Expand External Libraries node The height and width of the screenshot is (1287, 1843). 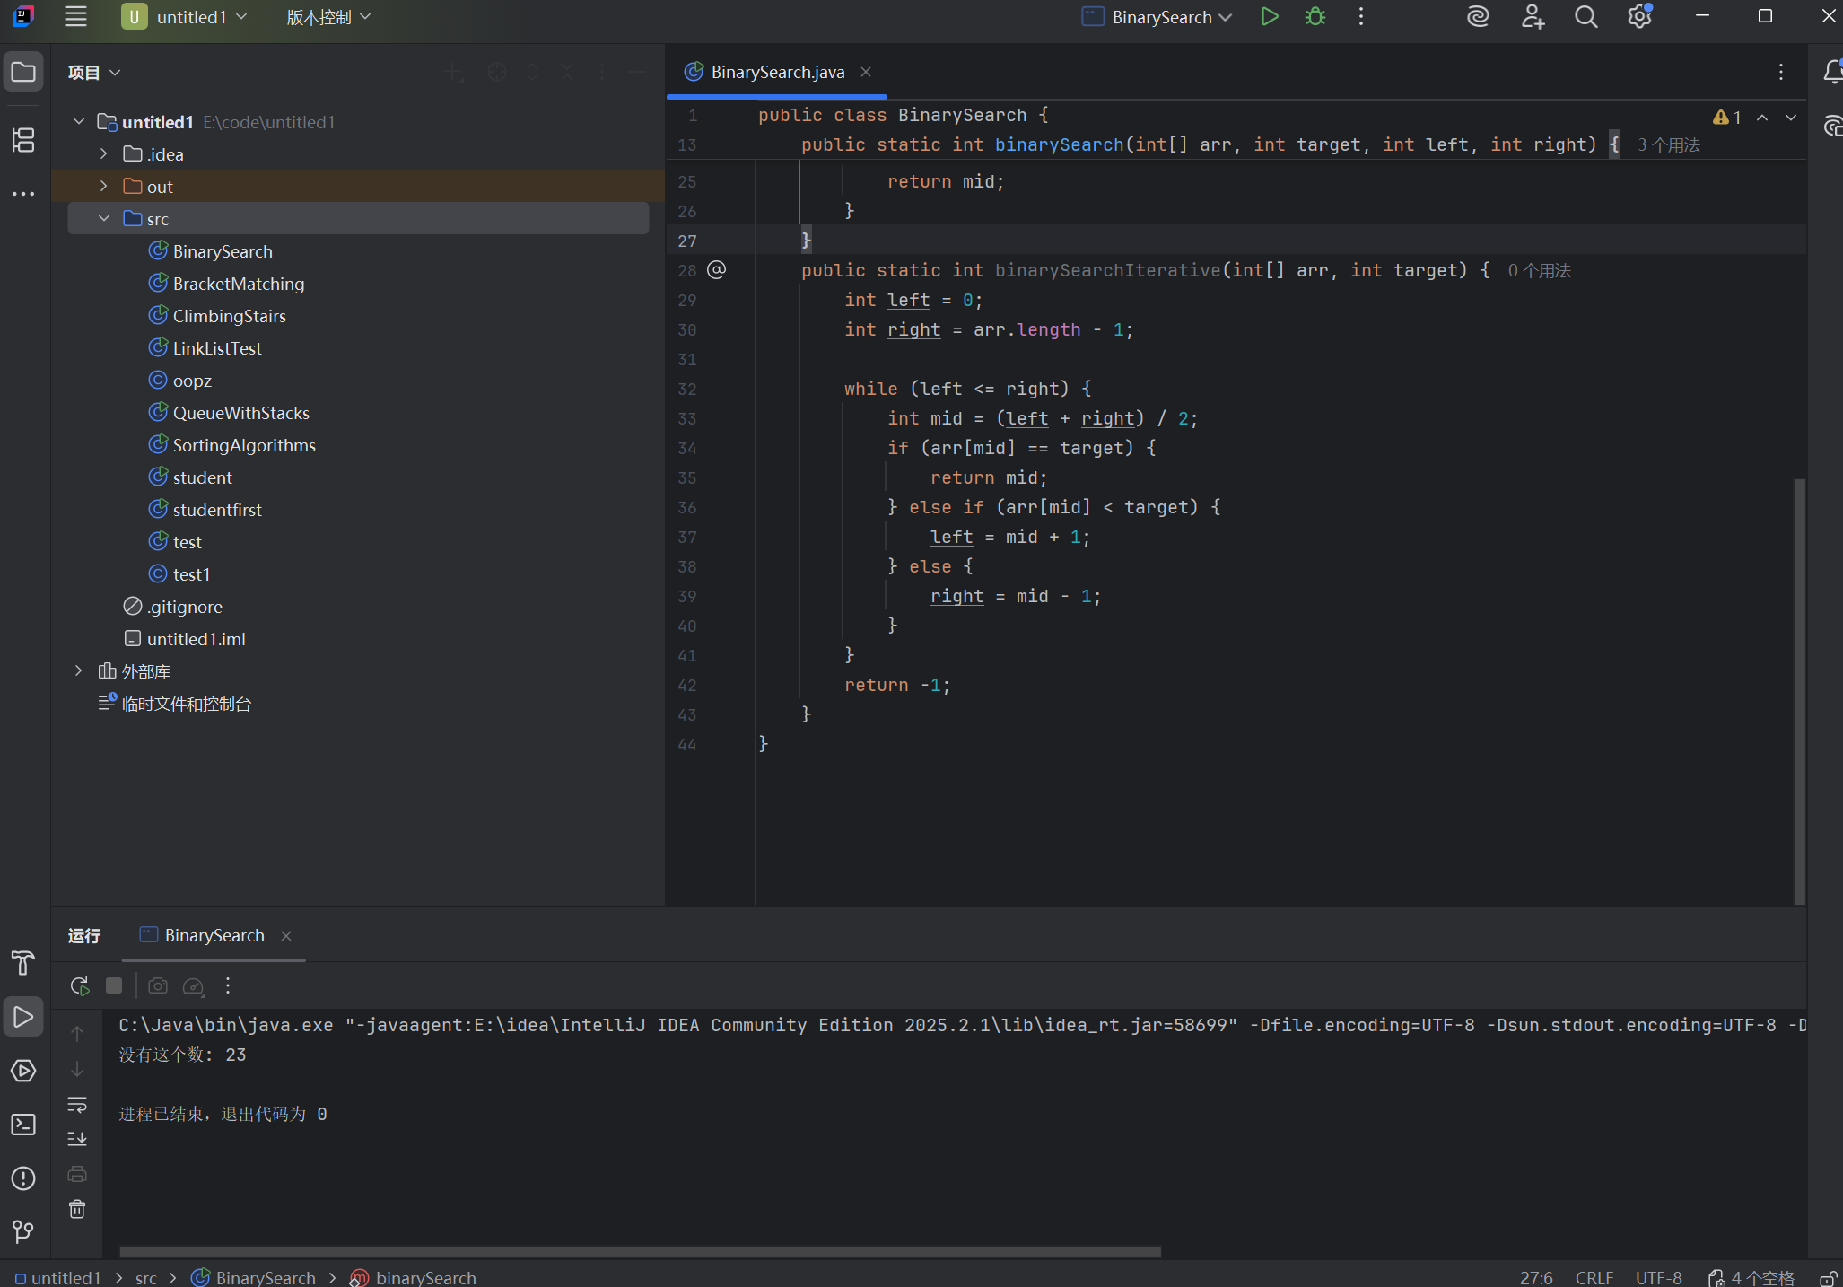[79, 670]
